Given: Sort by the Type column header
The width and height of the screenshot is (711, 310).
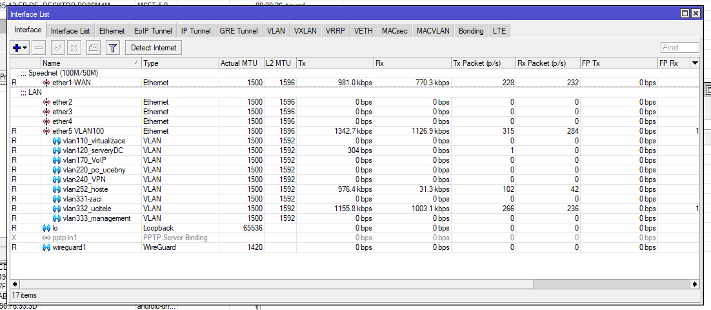Looking at the screenshot, I should pyautogui.click(x=179, y=63).
